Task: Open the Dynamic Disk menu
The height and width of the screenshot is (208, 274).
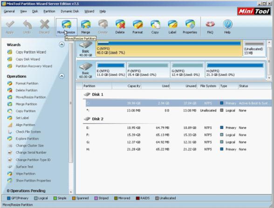Action: click(70, 11)
